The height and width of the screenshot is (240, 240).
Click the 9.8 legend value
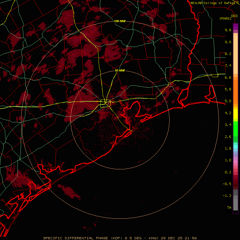click(x=228, y=30)
